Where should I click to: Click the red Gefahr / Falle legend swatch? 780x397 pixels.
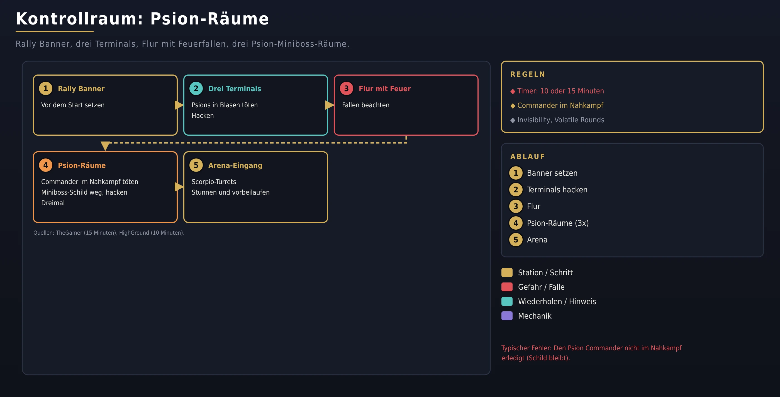point(507,287)
